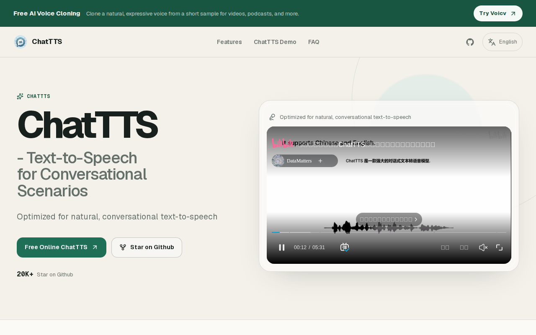Click the ChatTTS brand name in header
The width and height of the screenshot is (536, 335).
coord(47,42)
